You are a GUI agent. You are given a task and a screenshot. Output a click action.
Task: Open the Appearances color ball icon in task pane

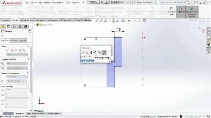coord(209,45)
